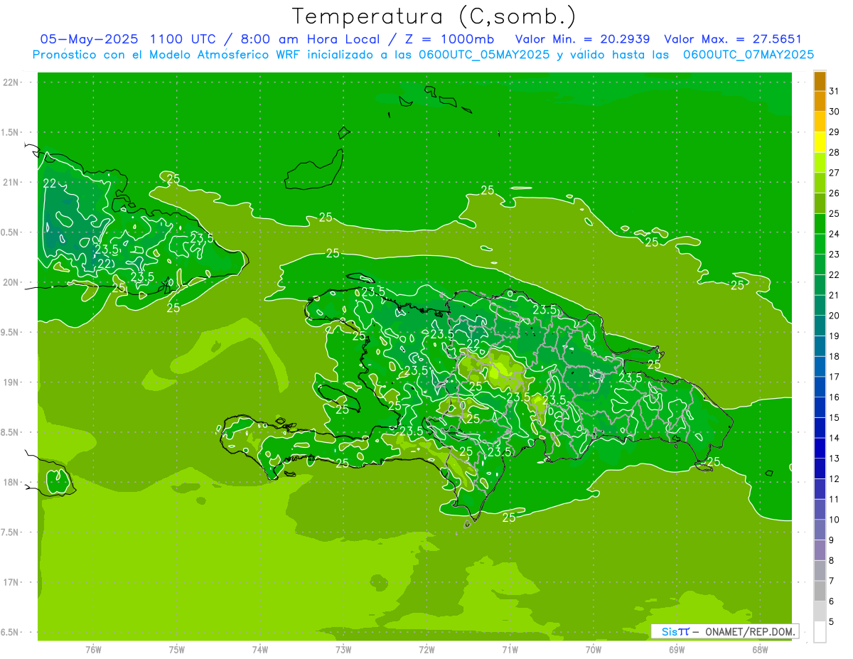Click 'Valor Max. = 27.5651' text
Screen dimensions: 853x659
point(733,39)
